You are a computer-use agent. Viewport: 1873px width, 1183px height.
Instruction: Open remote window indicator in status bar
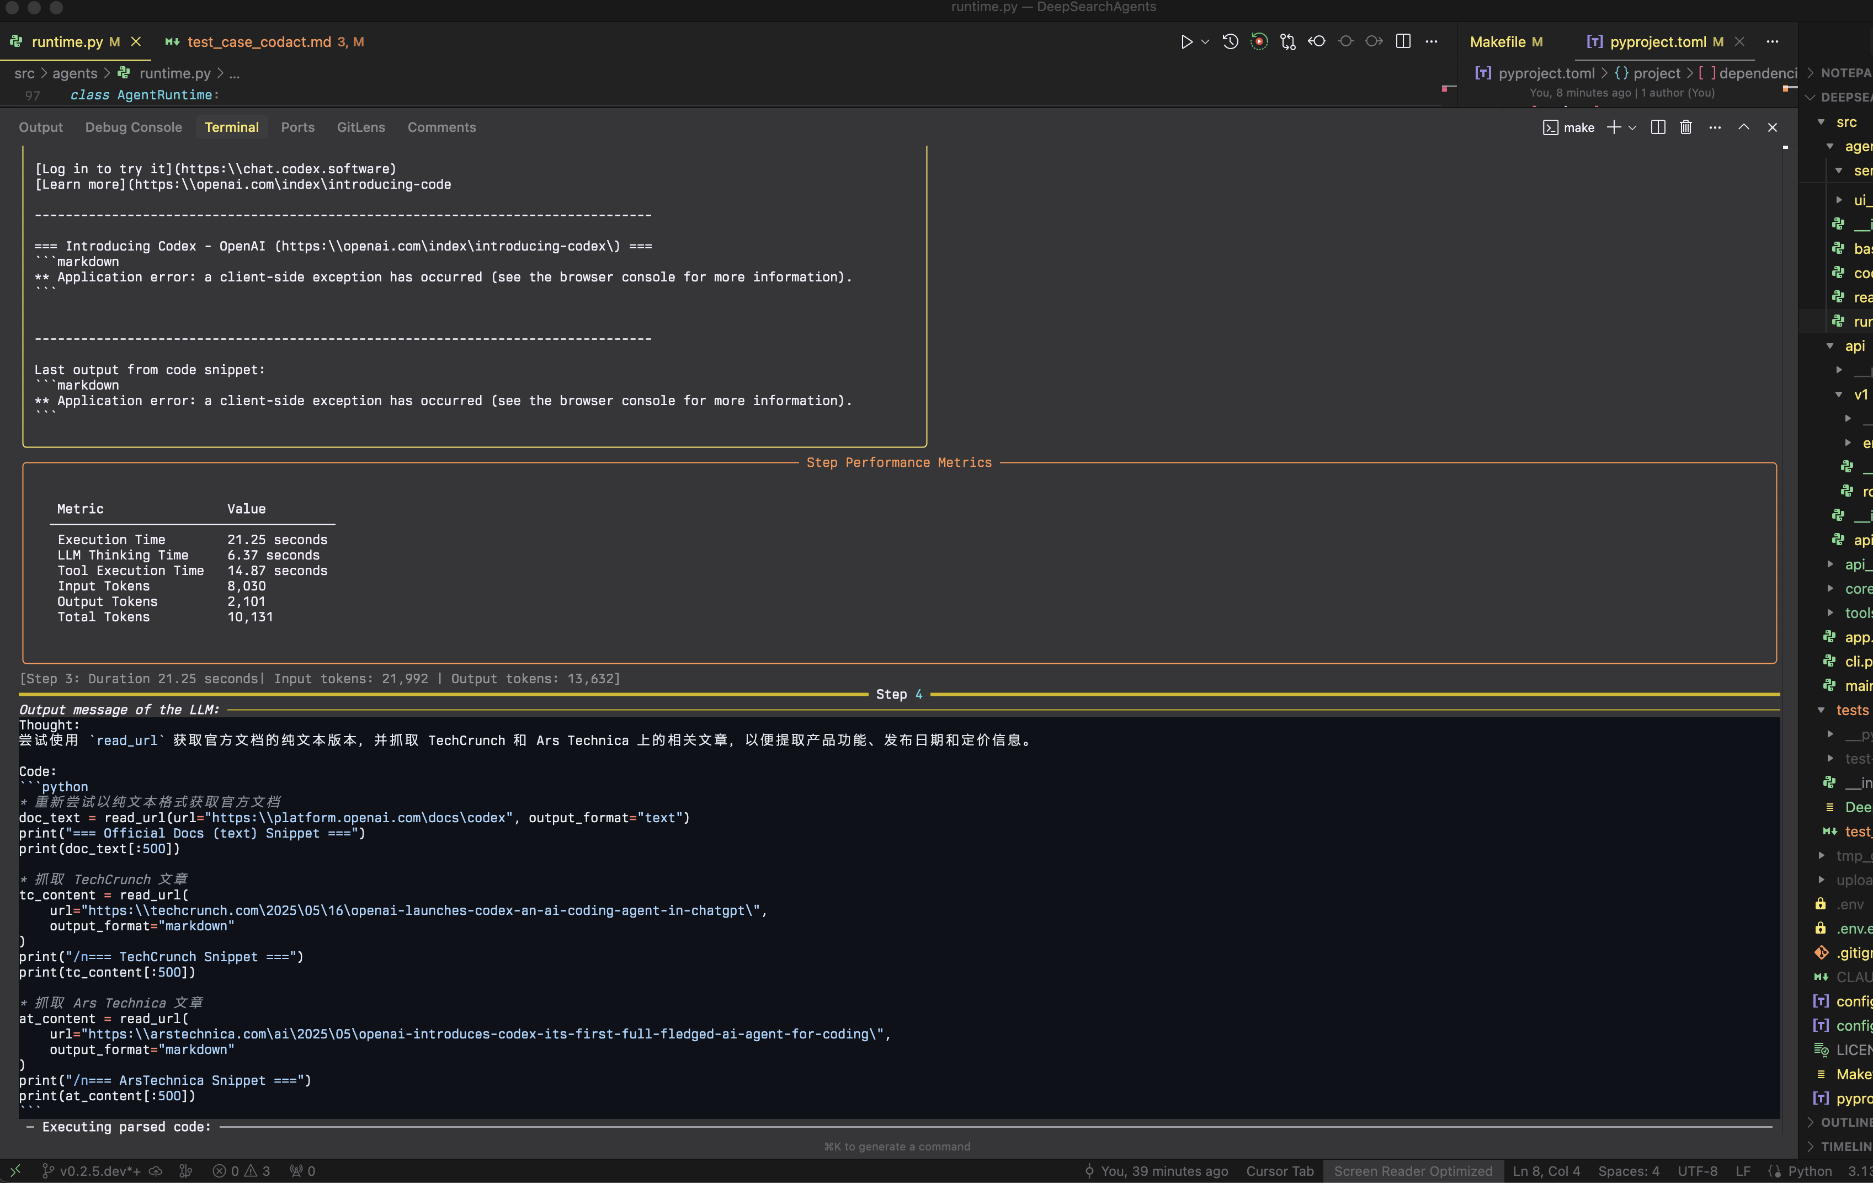[15, 1170]
